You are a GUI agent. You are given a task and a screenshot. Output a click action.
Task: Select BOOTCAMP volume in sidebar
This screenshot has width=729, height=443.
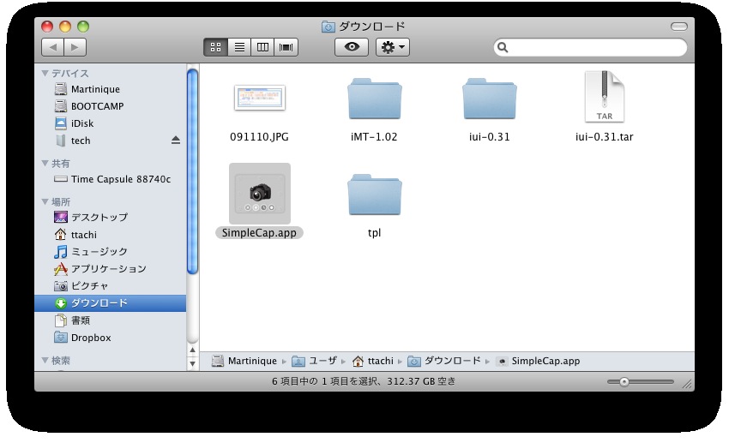(110, 106)
